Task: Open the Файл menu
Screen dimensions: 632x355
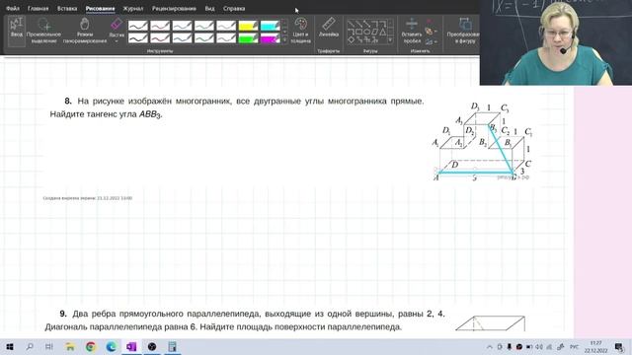Action: click(13, 9)
